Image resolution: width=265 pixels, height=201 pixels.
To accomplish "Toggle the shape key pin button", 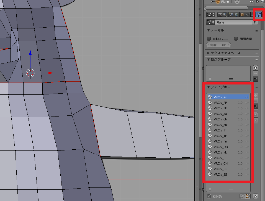I will [242, 196].
